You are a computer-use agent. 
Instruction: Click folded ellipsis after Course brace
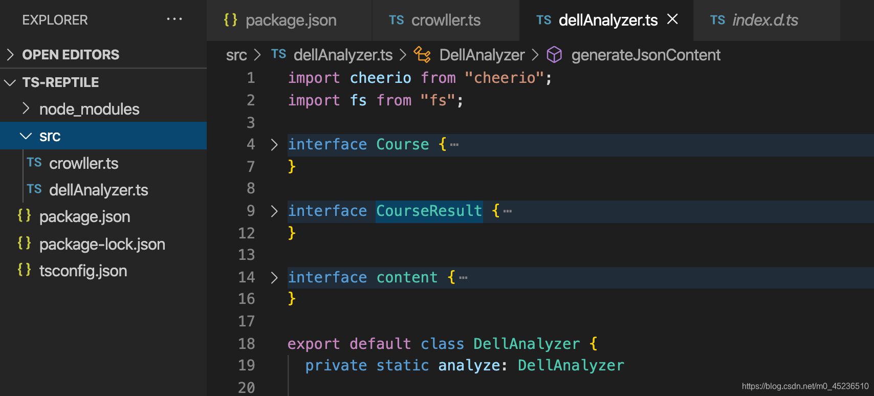tap(454, 145)
